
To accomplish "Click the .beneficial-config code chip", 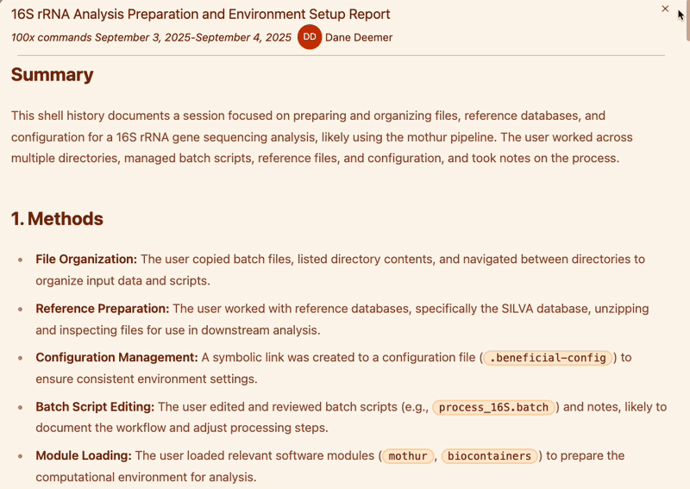I will tap(548, 358).
